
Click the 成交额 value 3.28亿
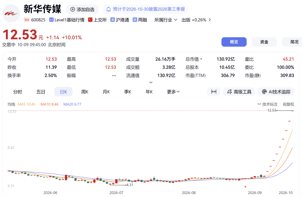(169, 67)
